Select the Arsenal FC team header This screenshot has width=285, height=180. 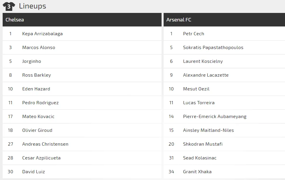(179, 20)
